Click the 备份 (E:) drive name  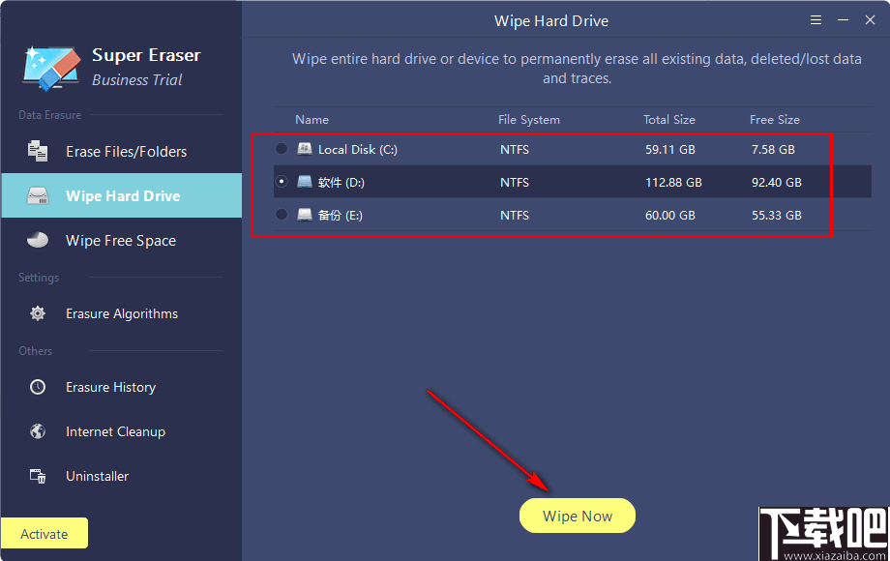pyautogui.click(x=340, y=216)
